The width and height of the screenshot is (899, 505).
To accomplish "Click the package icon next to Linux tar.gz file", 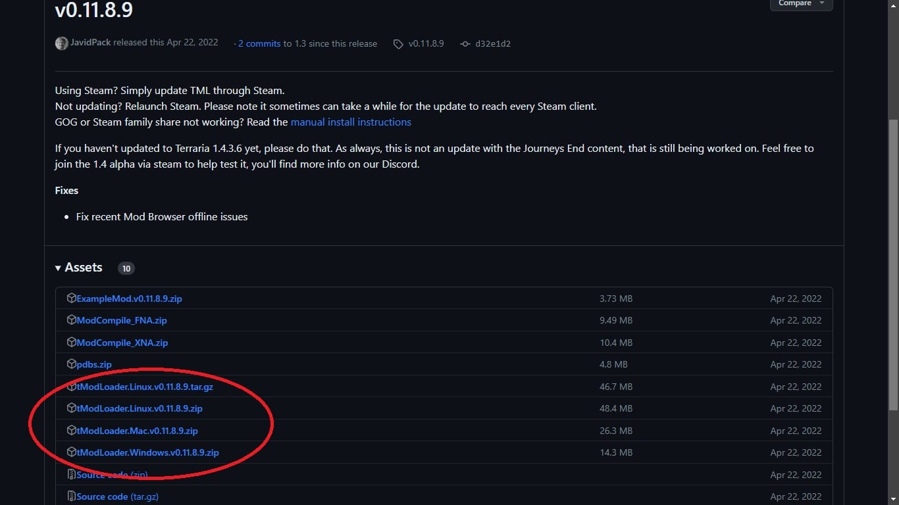I will pyautogui.click(x=72, y=386).
